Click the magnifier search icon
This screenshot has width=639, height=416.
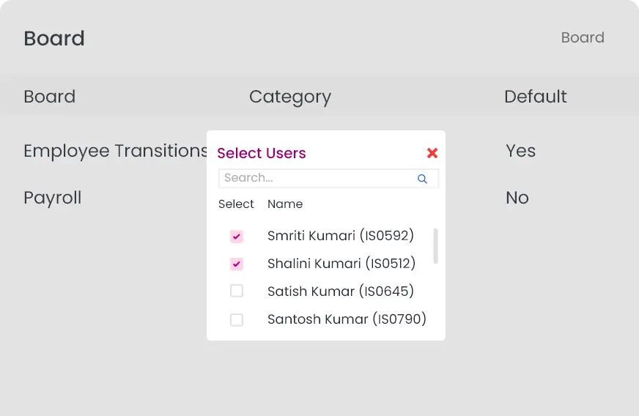point(422,179)
